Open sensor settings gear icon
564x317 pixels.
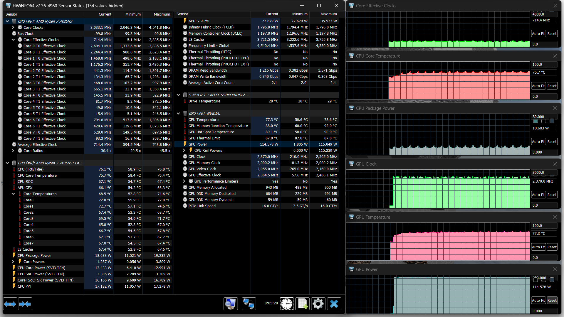[318, 304]
